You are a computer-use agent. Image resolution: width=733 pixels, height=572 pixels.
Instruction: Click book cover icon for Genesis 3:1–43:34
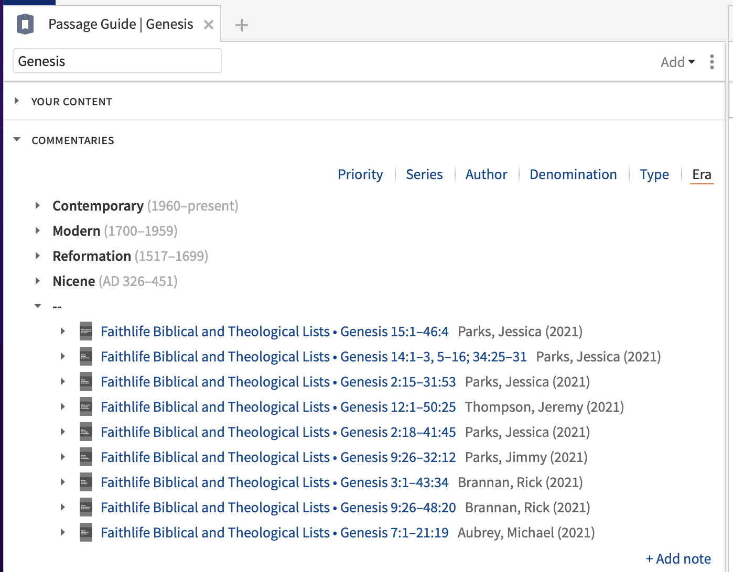[86, 482]
